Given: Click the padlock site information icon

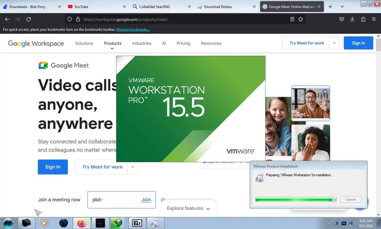Looking at the screenshot, I should click(78, 19).
